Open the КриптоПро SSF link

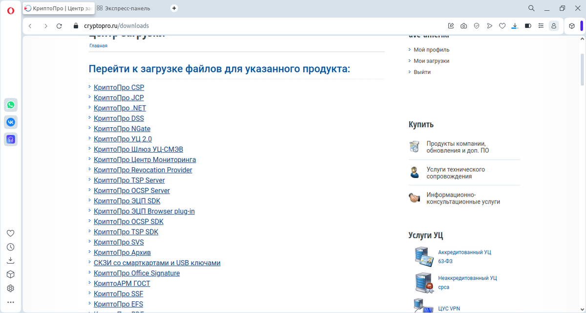[118, 294]
